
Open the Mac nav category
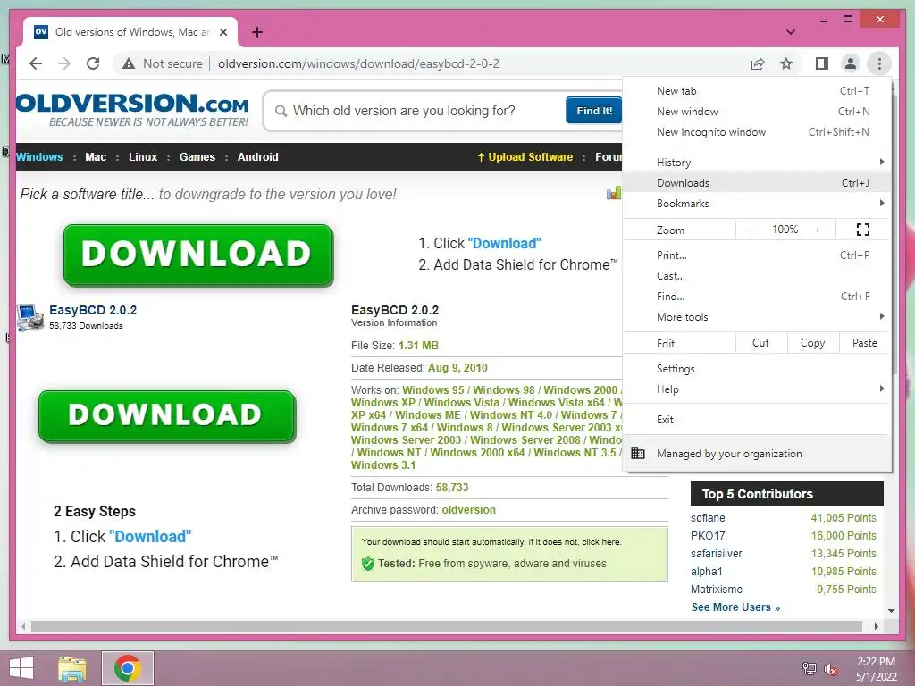tap(96, 157)
